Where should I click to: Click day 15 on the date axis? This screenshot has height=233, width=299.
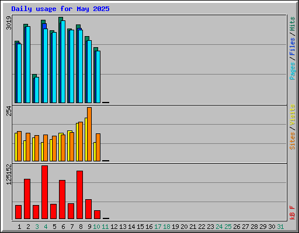click(140, 227)
